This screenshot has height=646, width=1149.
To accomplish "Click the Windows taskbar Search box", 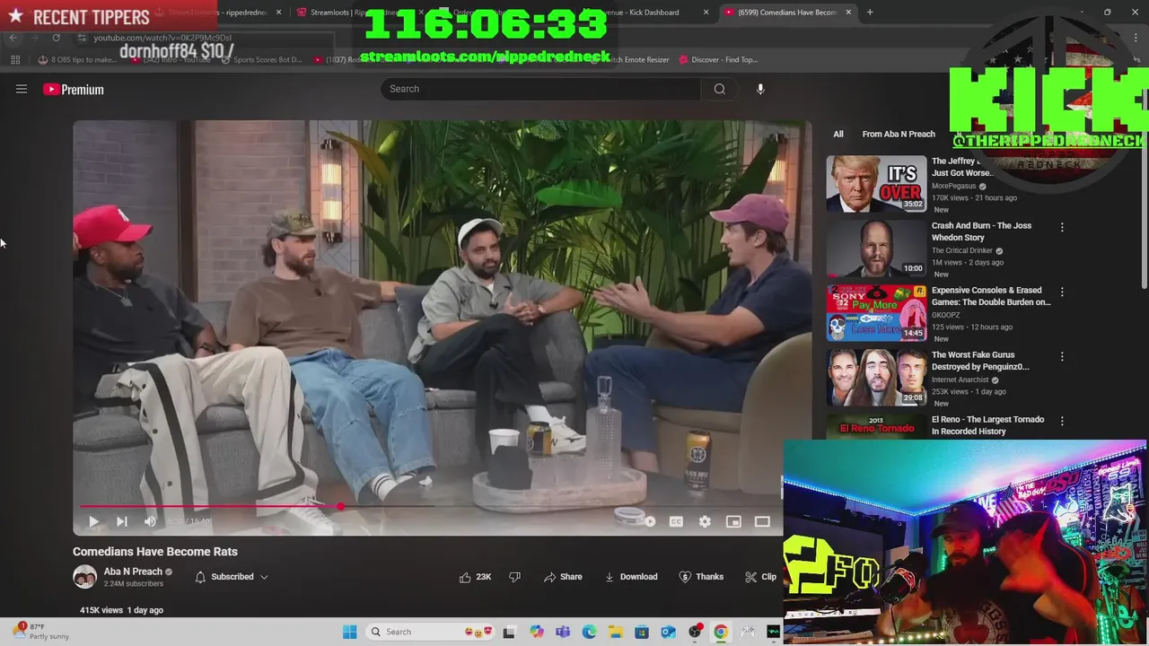I will [431, 632].
